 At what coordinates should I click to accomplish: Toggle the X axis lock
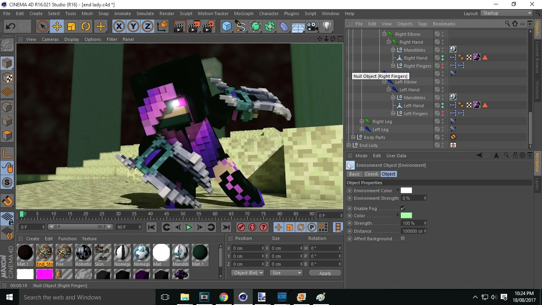(119, 27)
